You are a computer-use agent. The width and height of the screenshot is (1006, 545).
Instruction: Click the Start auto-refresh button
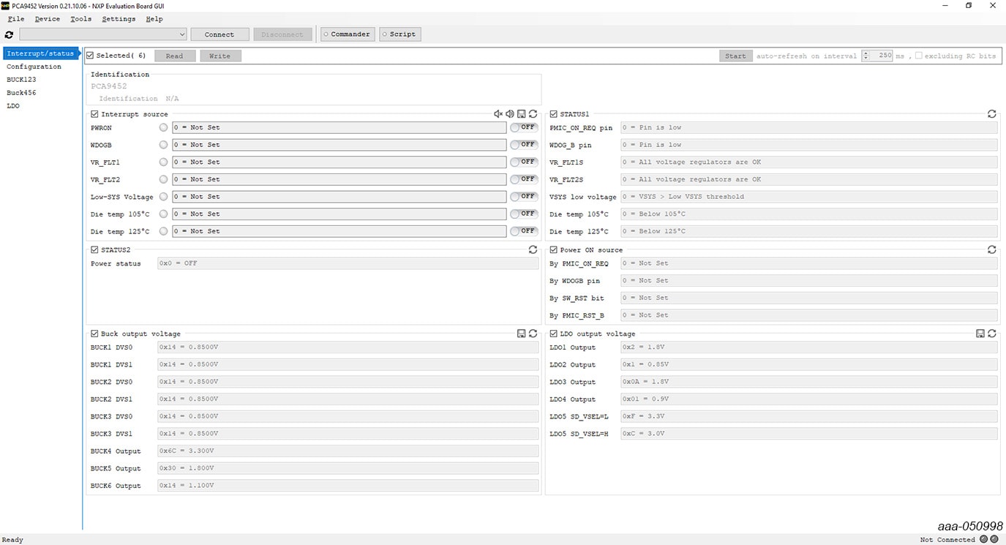point(735,56)
